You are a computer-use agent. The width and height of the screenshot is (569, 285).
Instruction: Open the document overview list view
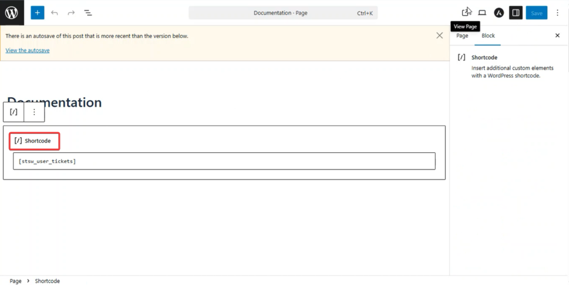coord(88,13)
